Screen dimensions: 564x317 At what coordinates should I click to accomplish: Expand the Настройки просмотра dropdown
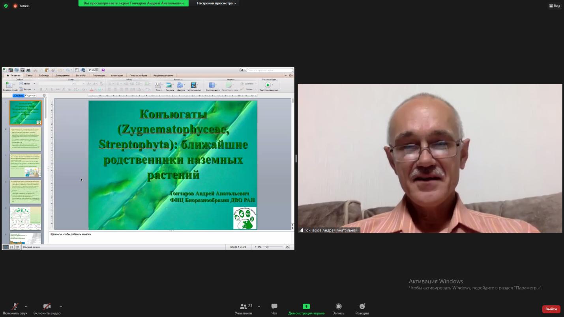(217, 3)
